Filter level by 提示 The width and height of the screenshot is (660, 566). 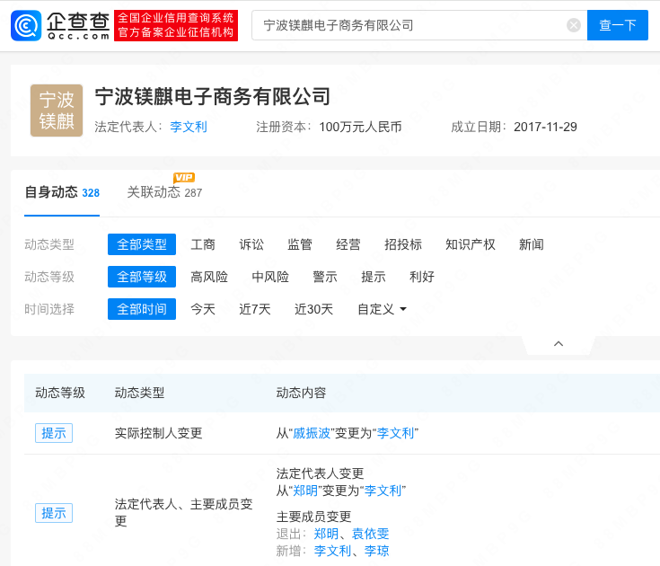pyautogui.click(x=374, y=277)
